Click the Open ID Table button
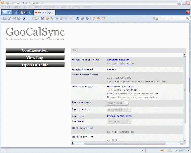Image resolution: width=191 pixels, height=153 pixels. pyautogui.click(x=35, y=65)
